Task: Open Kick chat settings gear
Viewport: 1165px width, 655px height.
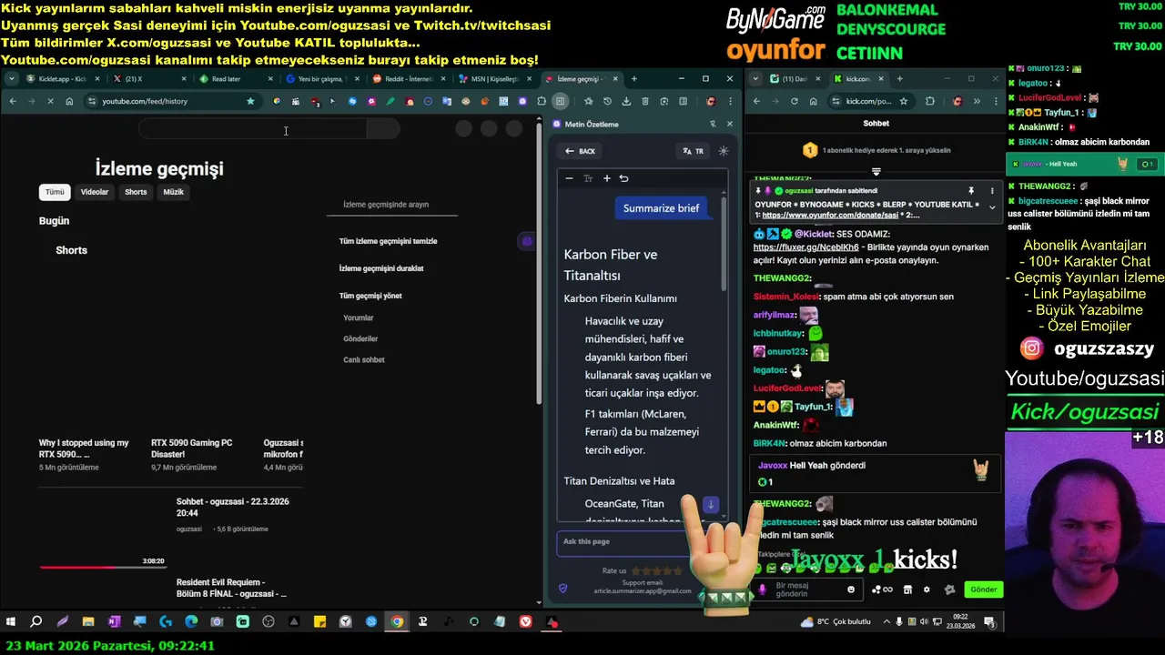Action: click(927, 589)
